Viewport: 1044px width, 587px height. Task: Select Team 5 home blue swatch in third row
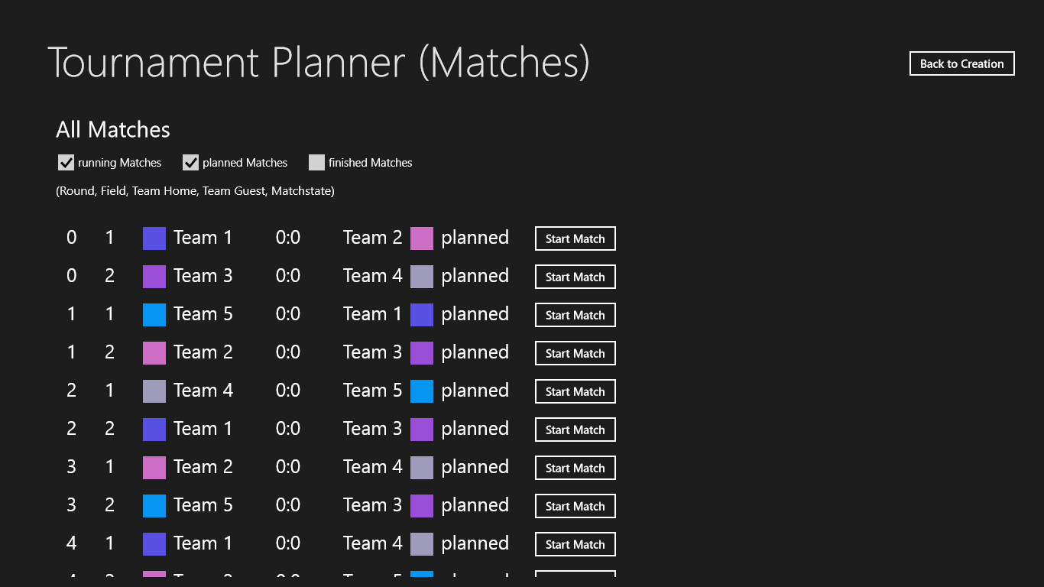154,315
